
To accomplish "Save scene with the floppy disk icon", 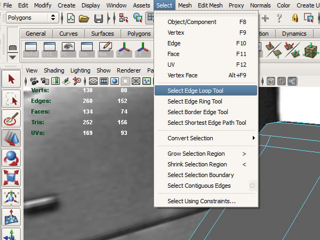I will pos(98,18).
